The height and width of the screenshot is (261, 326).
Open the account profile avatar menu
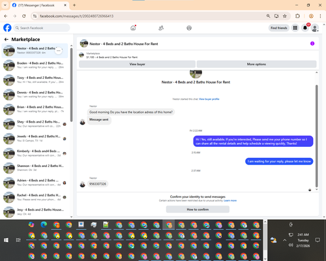pos(315,28)
